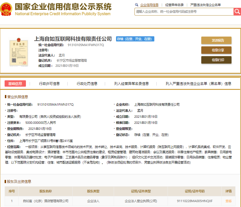Viewport: 241px width, 207px height.
Task: Click the 查看 link in shareholder row 1
Action: pyautogui.click(x=228, y=201)
